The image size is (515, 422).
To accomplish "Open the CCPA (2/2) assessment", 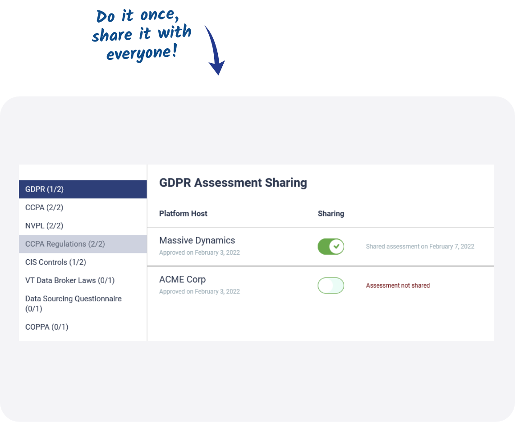I will pos(83,207).
